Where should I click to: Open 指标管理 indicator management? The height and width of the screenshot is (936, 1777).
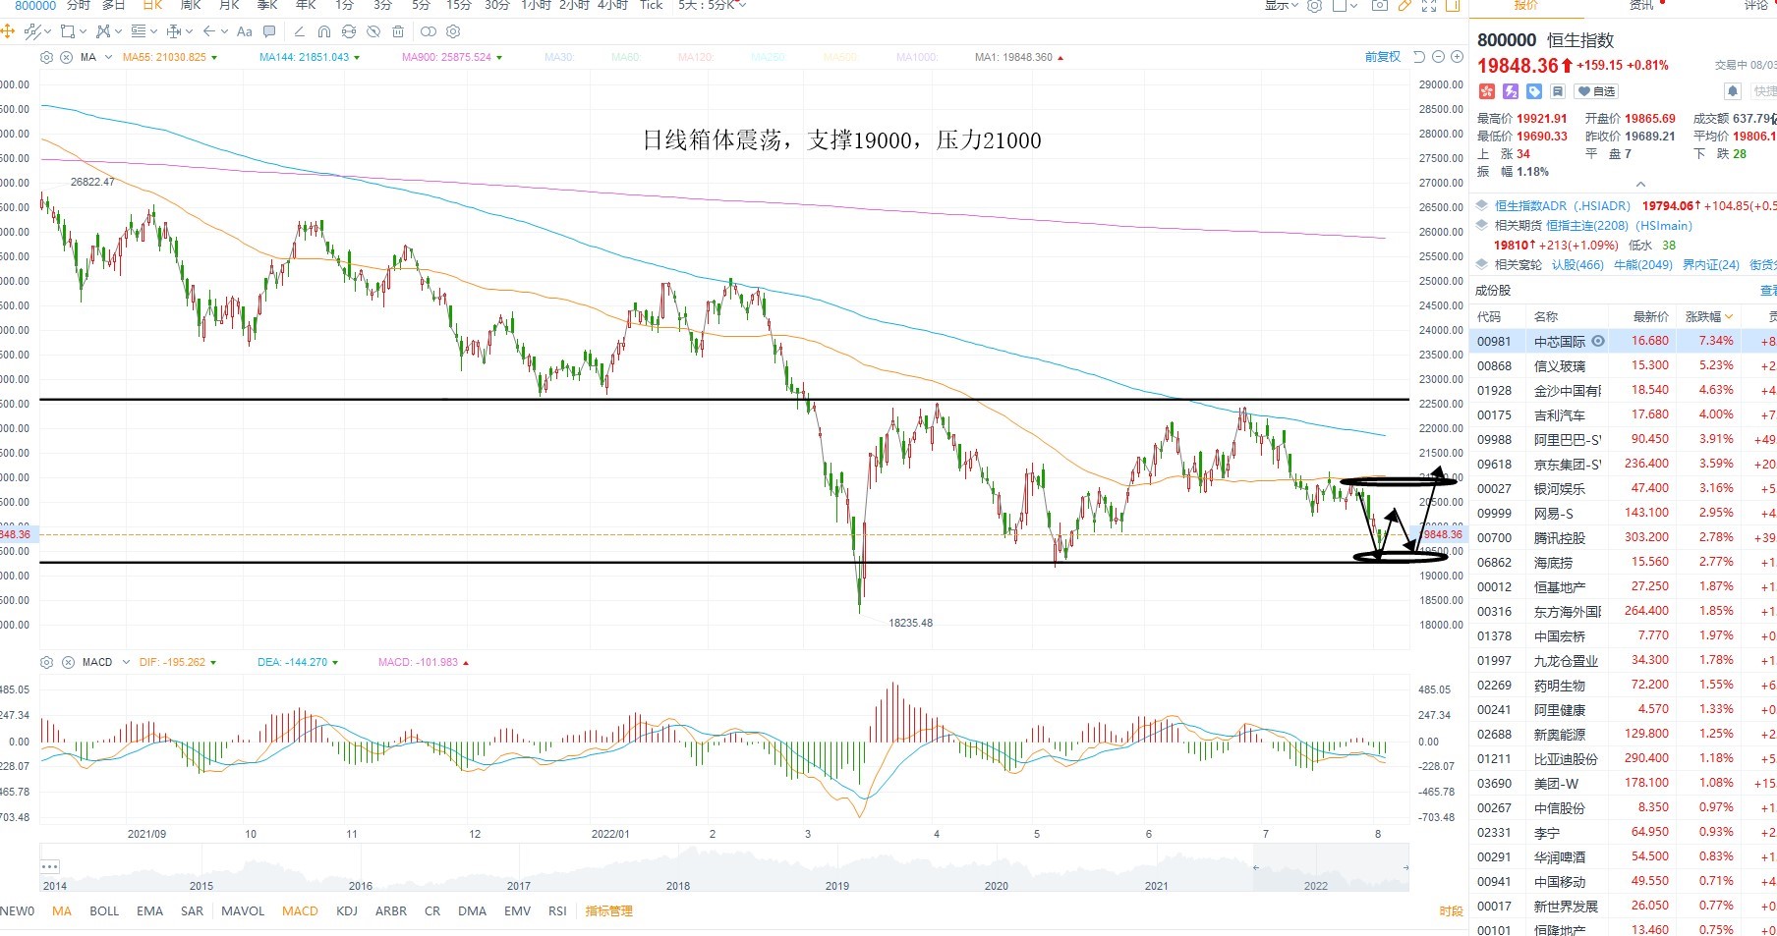click(608, 910)
